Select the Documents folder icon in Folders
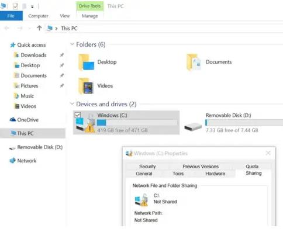The width and height of the screenshot is (283, 232). [194, 62]
